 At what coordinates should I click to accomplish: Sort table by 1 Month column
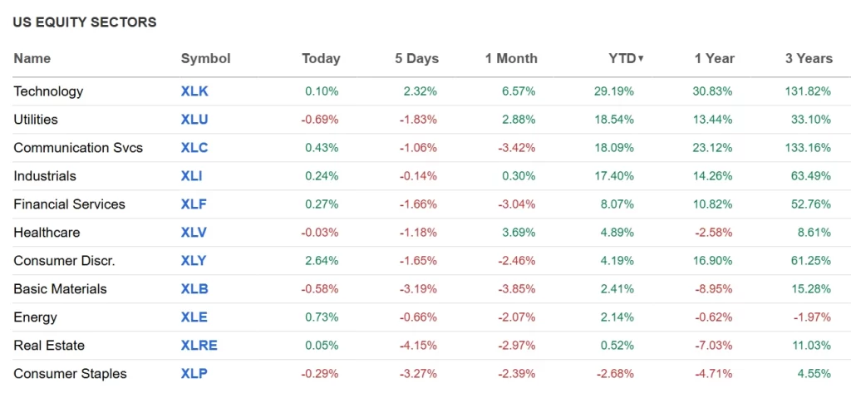point(511,59)
